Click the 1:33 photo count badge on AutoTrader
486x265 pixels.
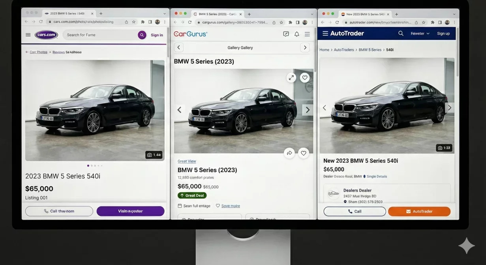click(444, 148)
